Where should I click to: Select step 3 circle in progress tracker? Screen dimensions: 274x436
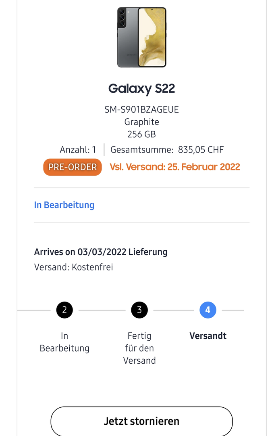click(x=139, y=310)
